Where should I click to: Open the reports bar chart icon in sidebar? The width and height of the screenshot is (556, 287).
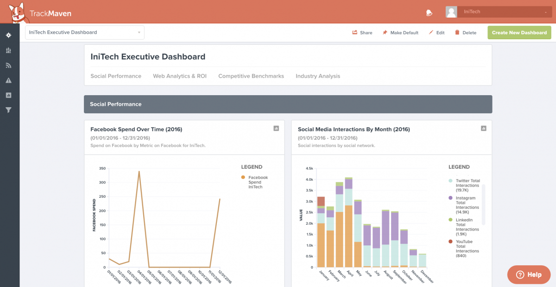tap(9, 95)
